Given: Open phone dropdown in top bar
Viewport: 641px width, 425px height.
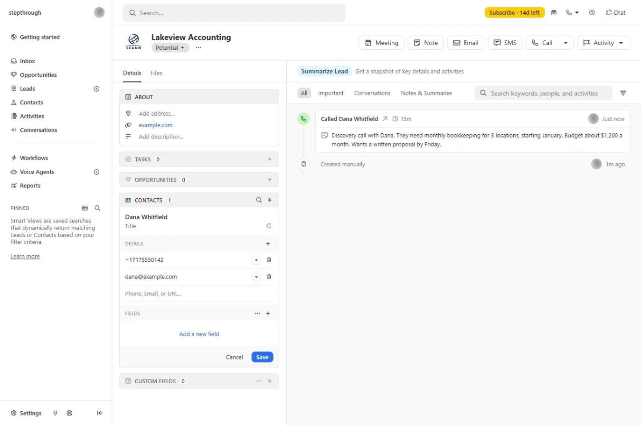Looking at the screenshot, I should click(572, 13).
